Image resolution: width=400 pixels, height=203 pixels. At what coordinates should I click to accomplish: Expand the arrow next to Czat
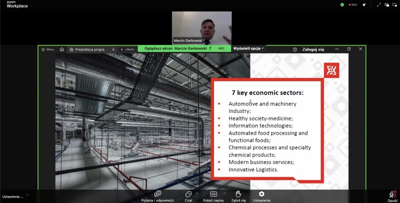(197, 193)
